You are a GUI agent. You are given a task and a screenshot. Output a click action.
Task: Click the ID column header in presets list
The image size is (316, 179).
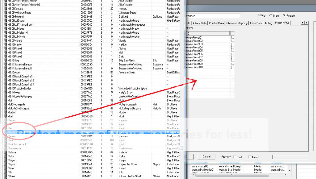(x=207, y=33)
